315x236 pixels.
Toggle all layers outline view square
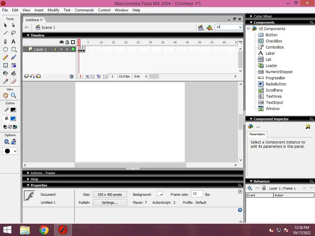pos(73,42)
